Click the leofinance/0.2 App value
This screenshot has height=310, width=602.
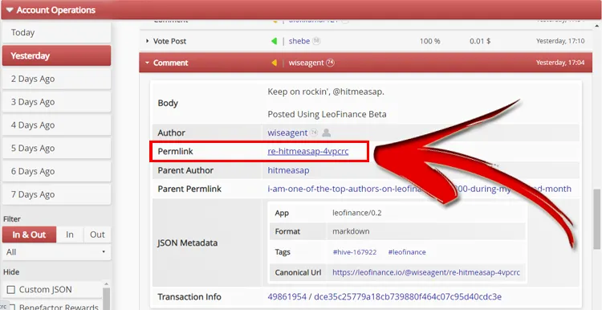click(x=357, y=213)
